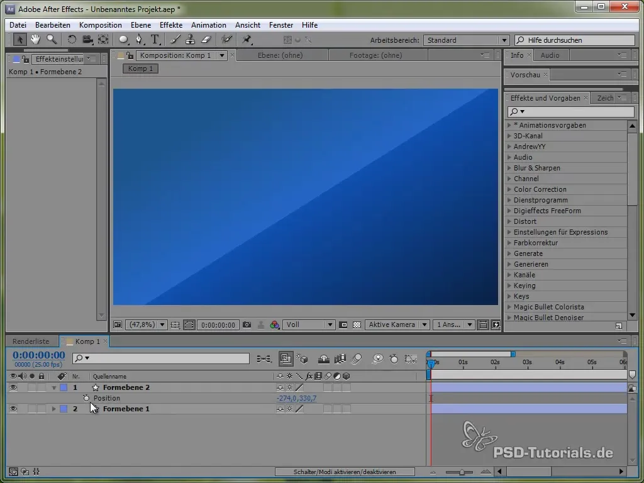Toggle lock on the Effekteinstellungen panel
Screen dimensions: 644x483
pos(25,59)
